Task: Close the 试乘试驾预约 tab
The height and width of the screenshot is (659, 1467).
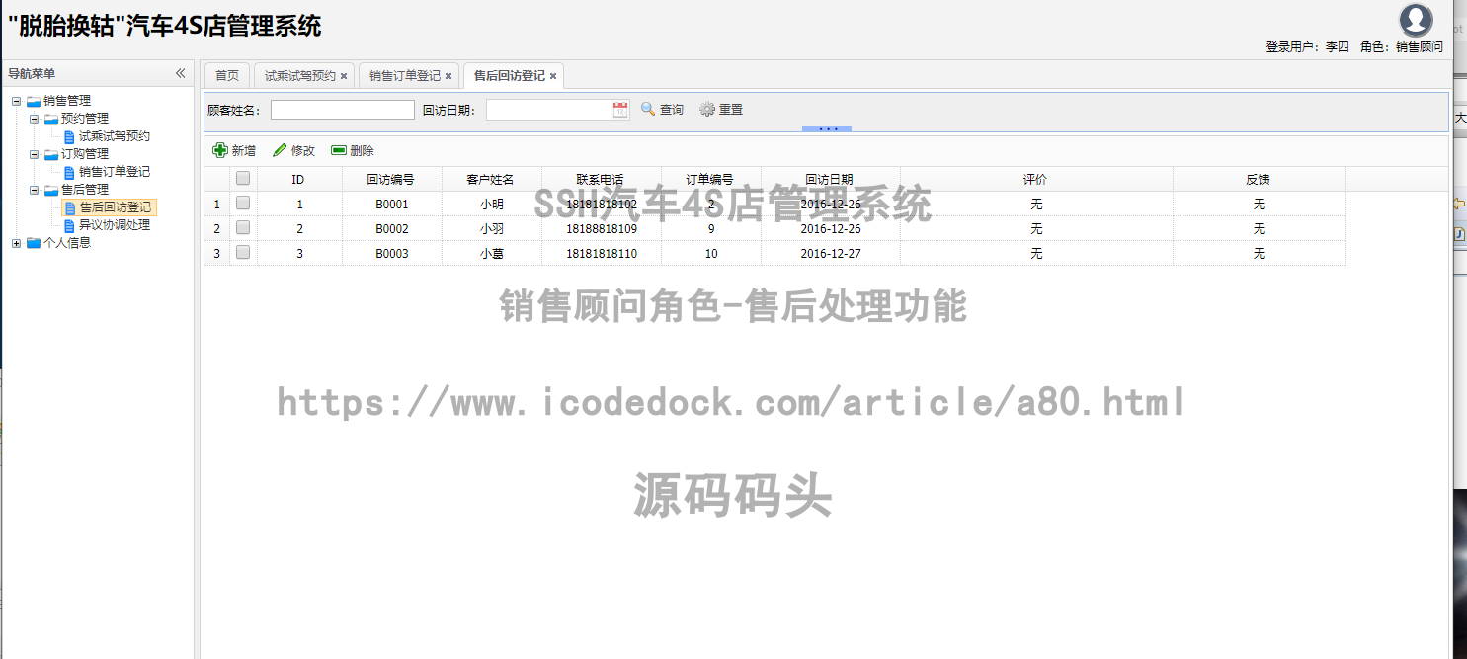Action: 344,76
